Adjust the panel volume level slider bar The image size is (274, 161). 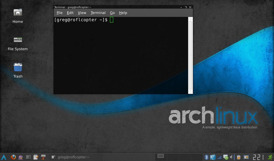tap(234, 157)
